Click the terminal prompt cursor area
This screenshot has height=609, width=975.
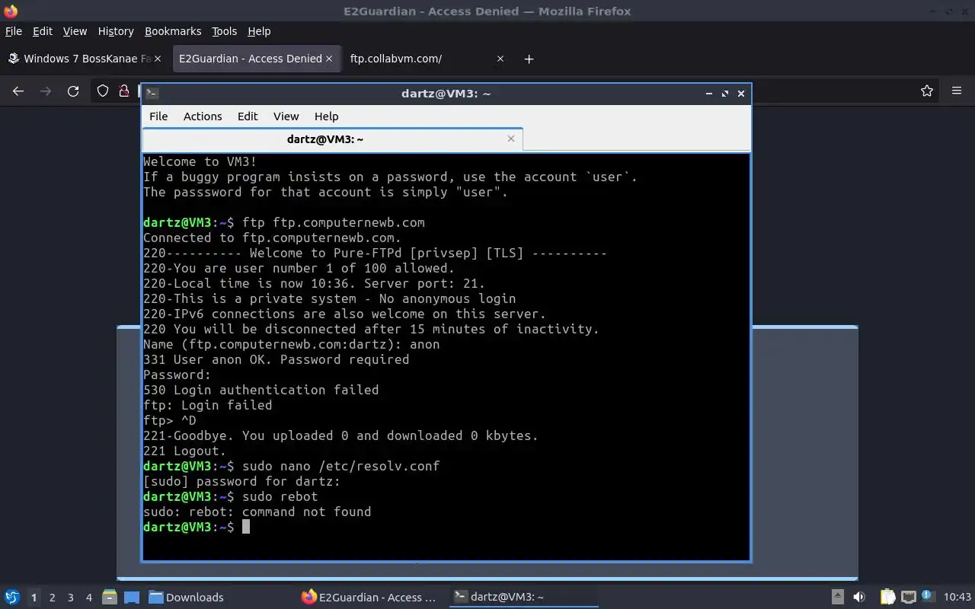click(246, 527)
